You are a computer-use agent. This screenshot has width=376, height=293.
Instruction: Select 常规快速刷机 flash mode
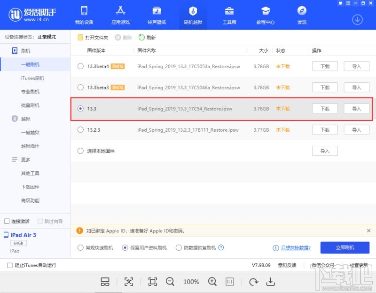(x=80, y=248)
